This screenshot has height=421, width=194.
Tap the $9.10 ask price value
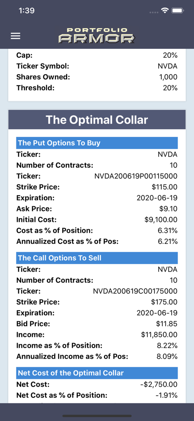[x=168, y=209]
